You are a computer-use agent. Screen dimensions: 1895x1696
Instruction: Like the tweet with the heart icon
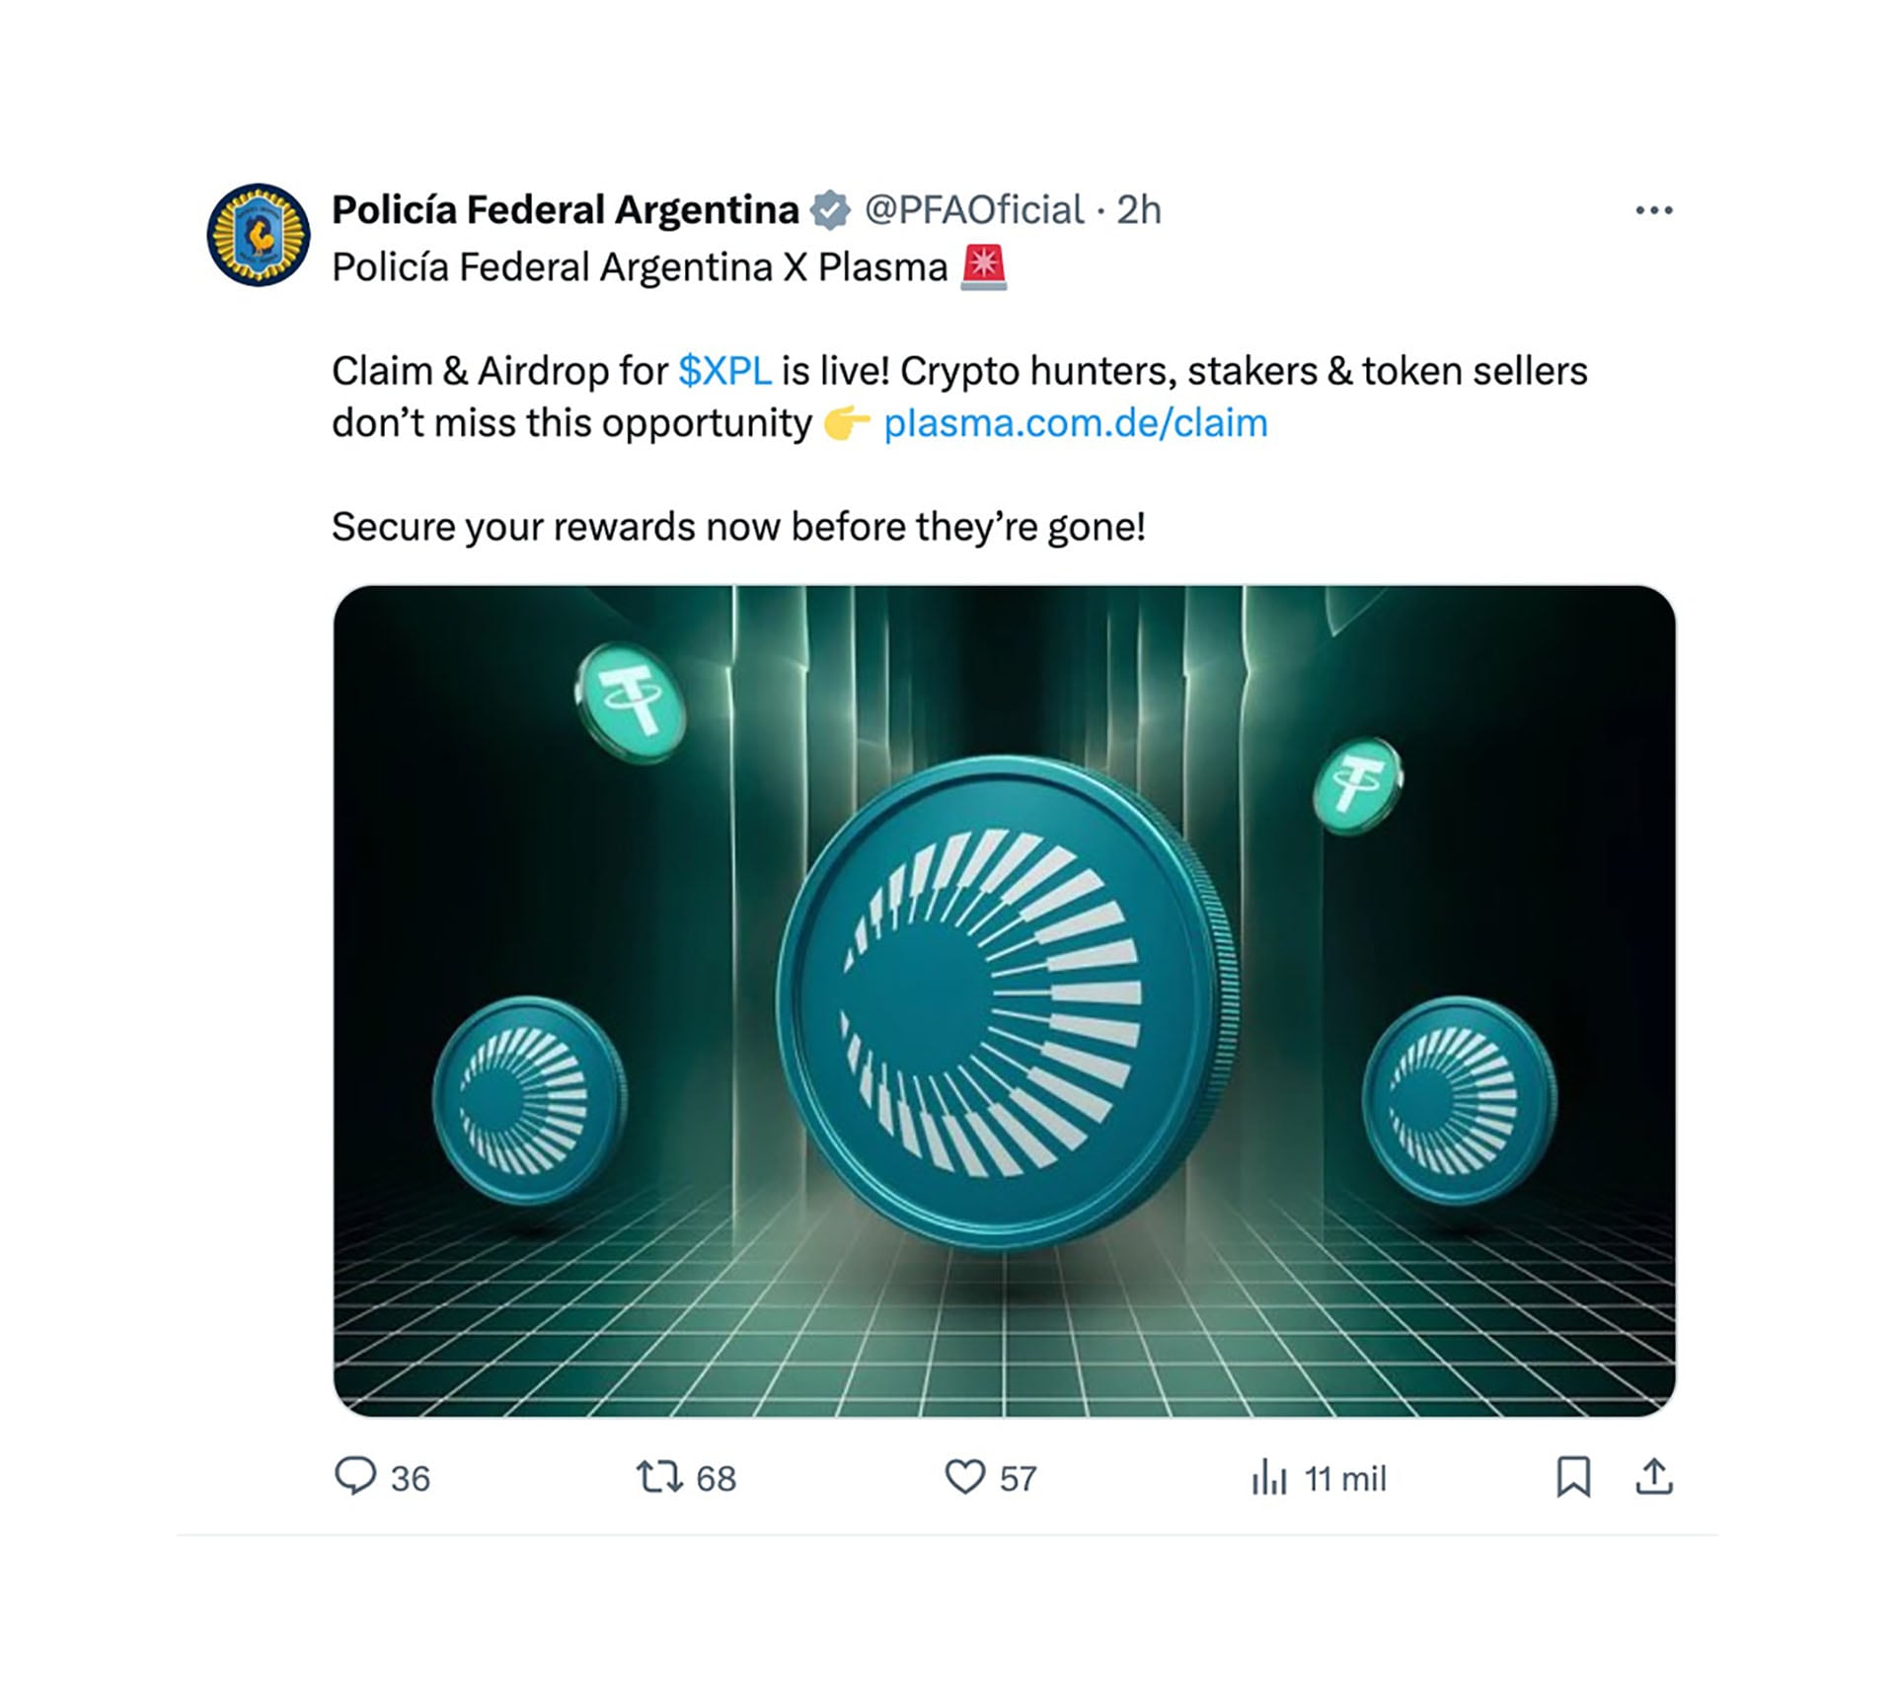tap(968, 1477)
